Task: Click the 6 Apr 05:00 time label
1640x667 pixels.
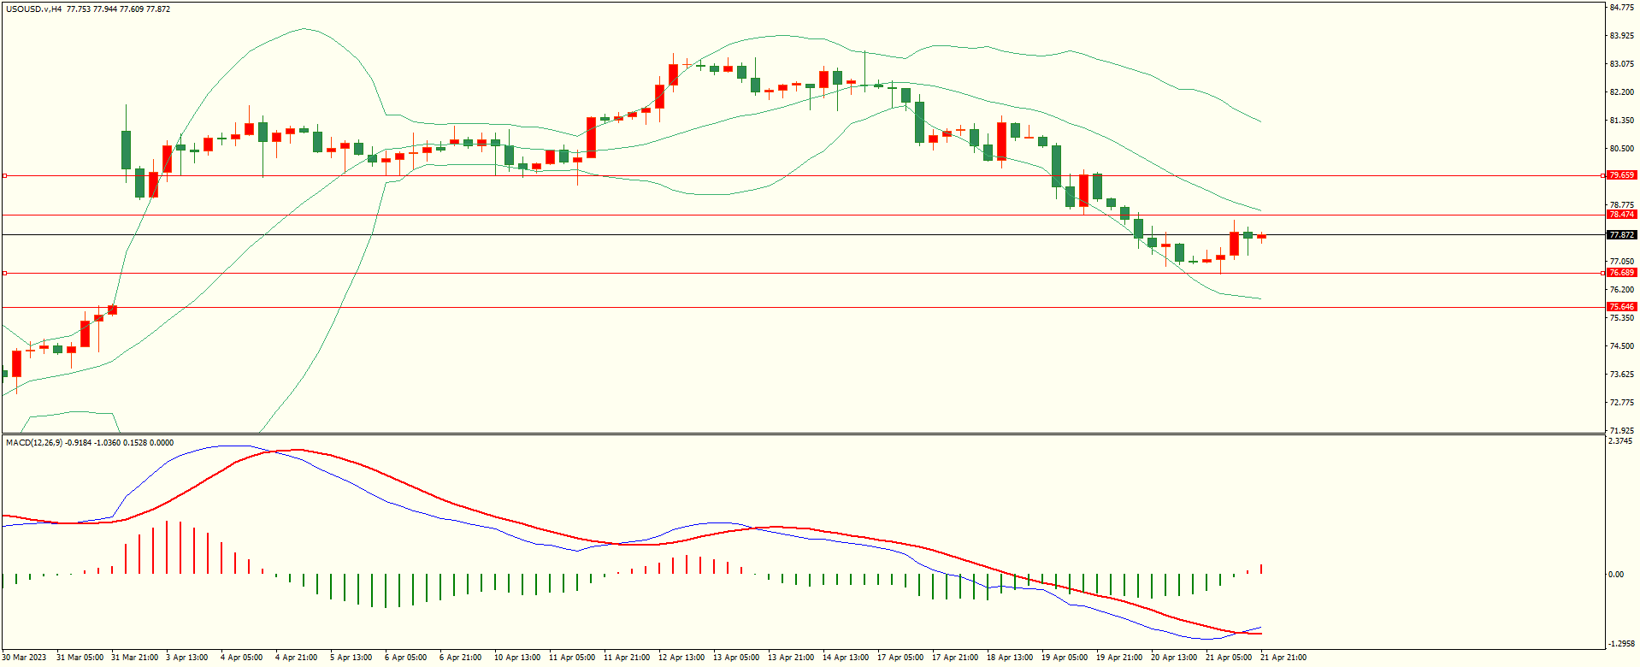Action: [406, 658]
